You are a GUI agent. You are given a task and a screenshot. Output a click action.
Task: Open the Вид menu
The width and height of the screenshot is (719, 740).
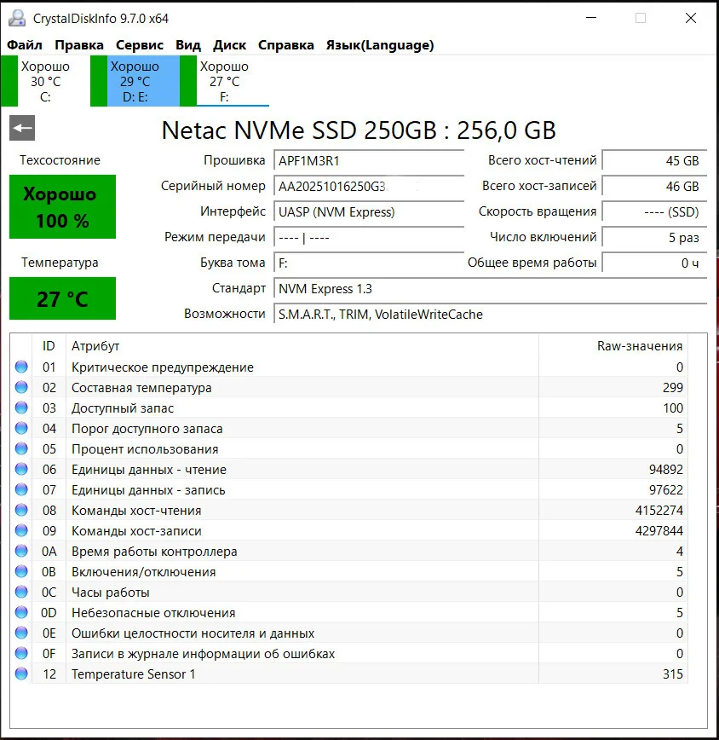pyautogui.click(x=188, y=45)
